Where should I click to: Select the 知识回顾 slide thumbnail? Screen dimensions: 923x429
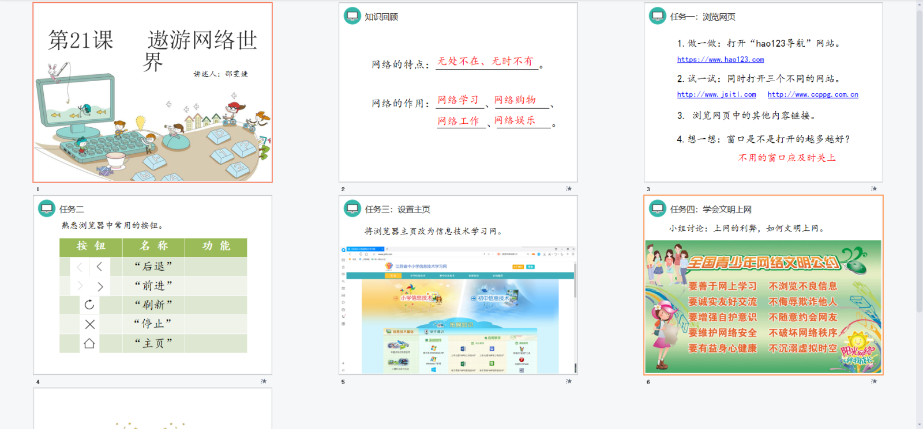(x=458, y=93)
